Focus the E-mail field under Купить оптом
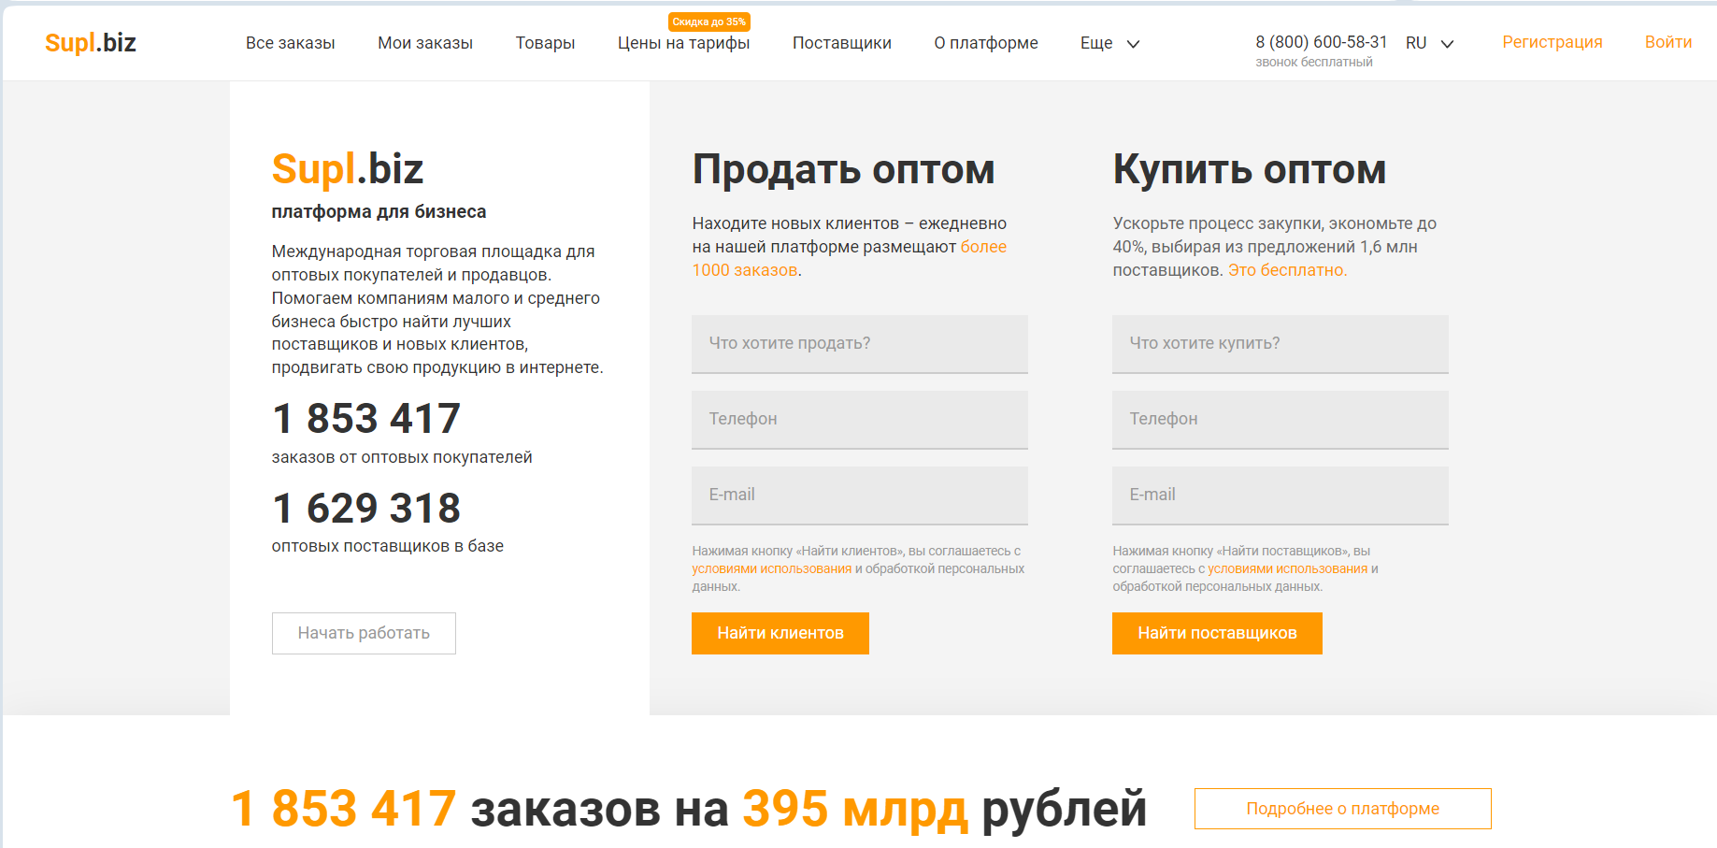This screenshot has height=848, width=1717. (x=1281, y=496)
